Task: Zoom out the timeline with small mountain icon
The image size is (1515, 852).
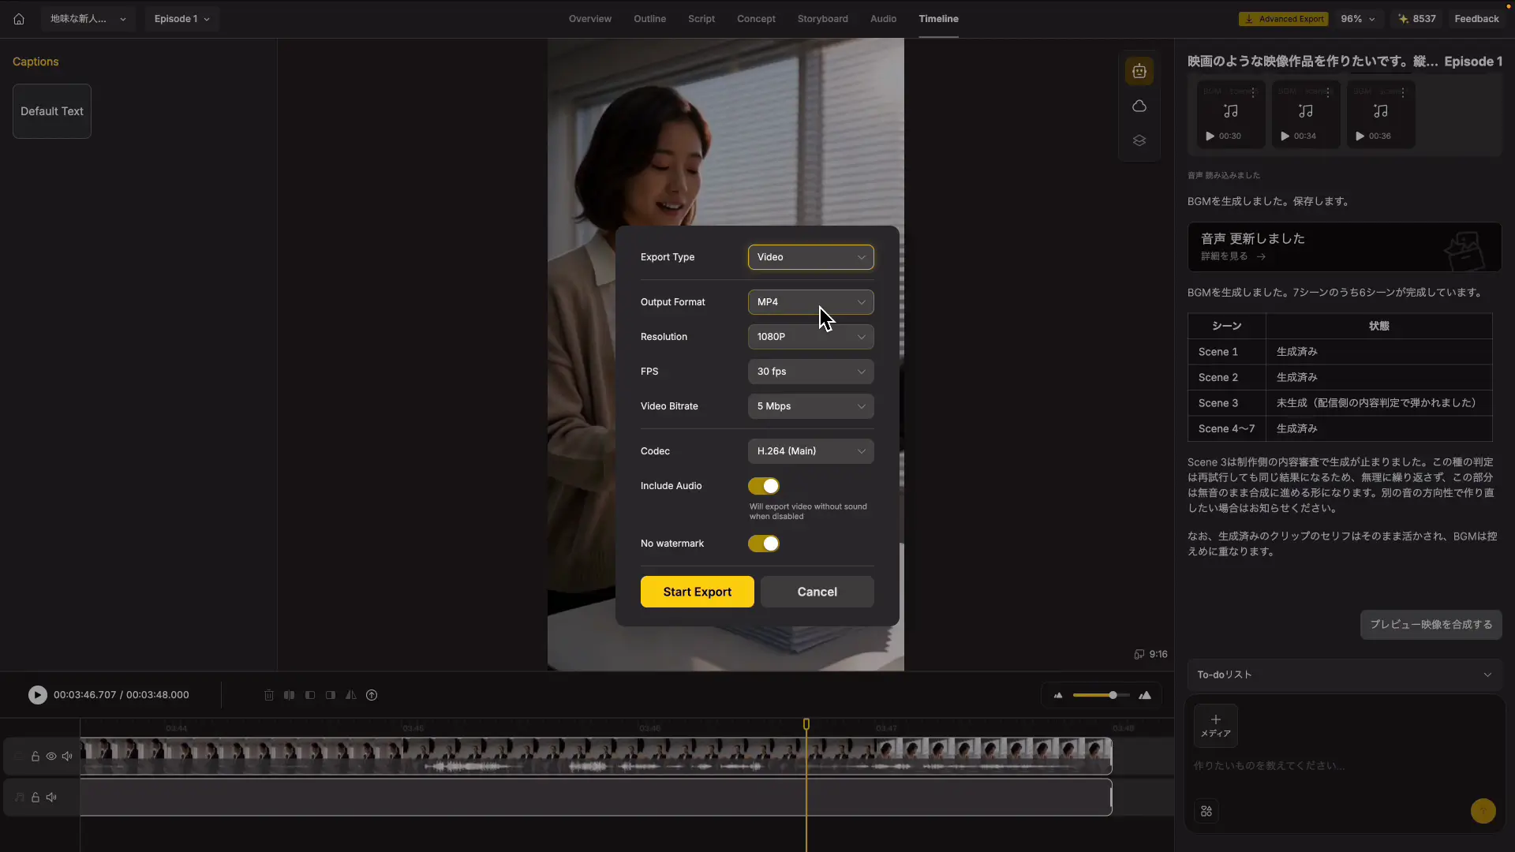Action: point(1058,695)
